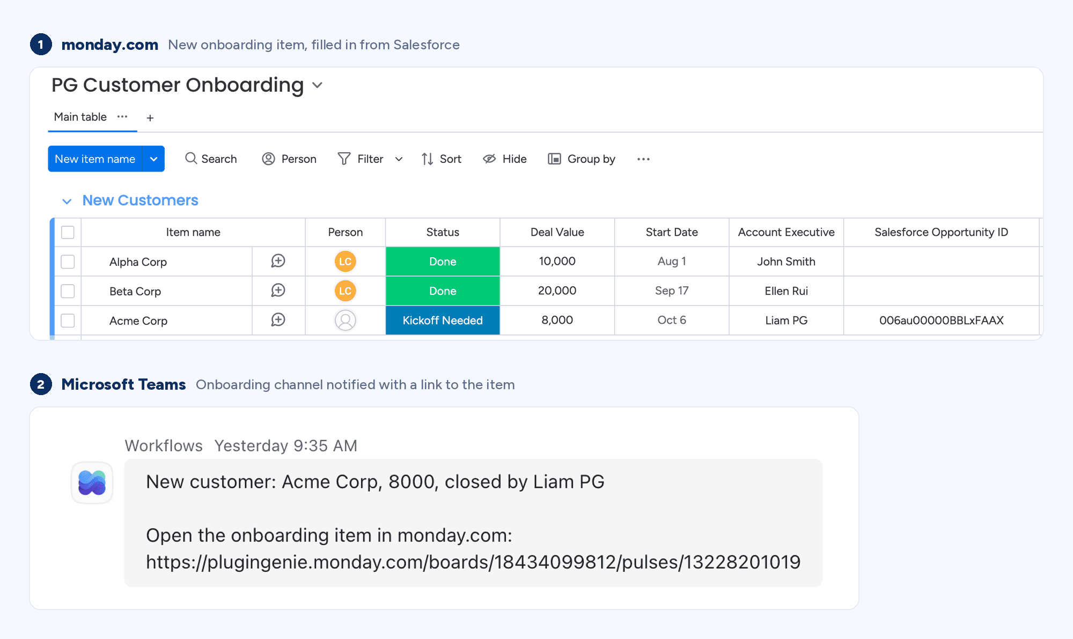
Task: Sort the board items
Action: coord(441,159)
